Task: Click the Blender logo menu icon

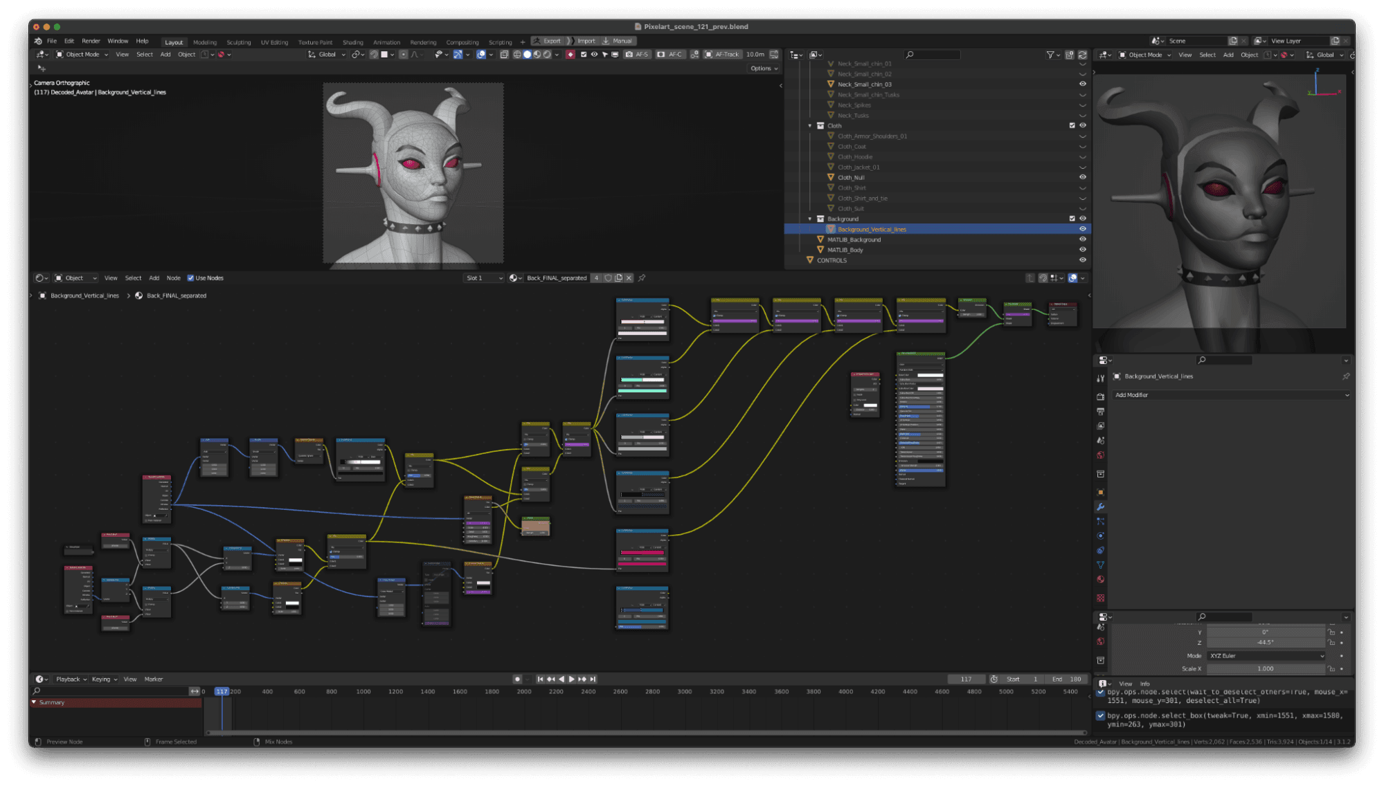Action: (38, 42)
